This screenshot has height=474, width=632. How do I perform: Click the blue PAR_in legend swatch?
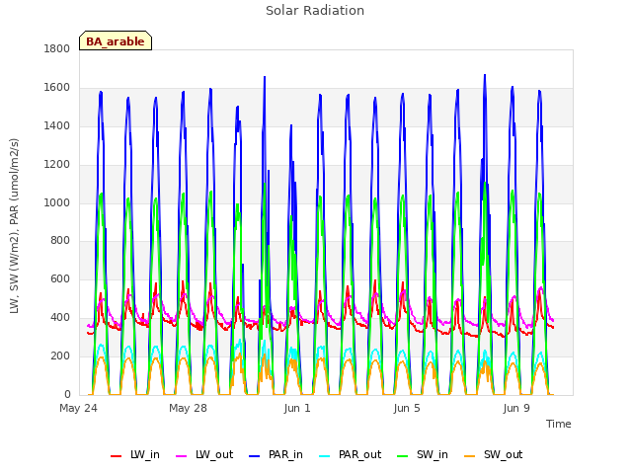[255, 456]
